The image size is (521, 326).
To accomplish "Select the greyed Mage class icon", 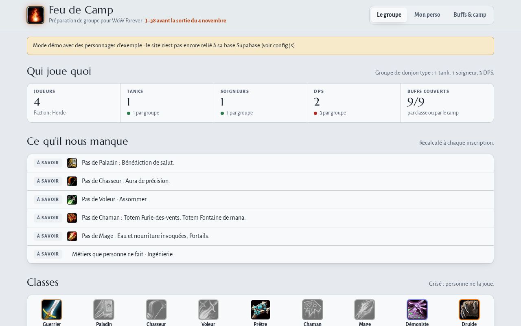I will (365, 310).
